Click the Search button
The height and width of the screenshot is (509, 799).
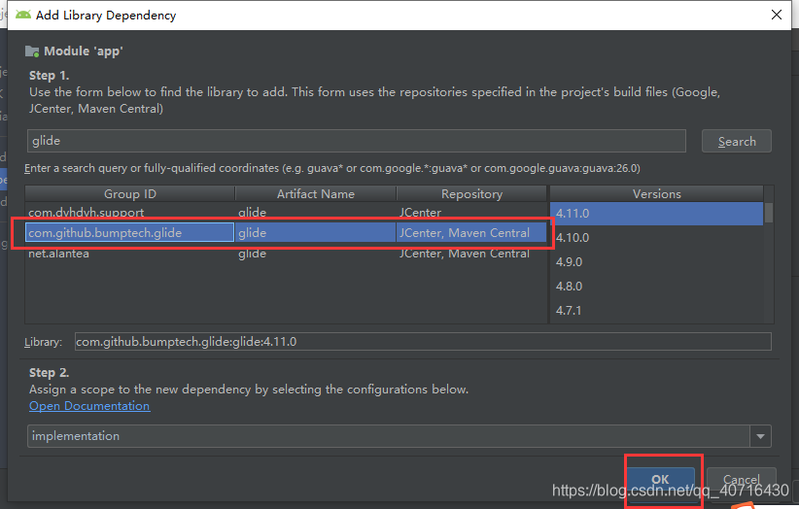[737, 141]
